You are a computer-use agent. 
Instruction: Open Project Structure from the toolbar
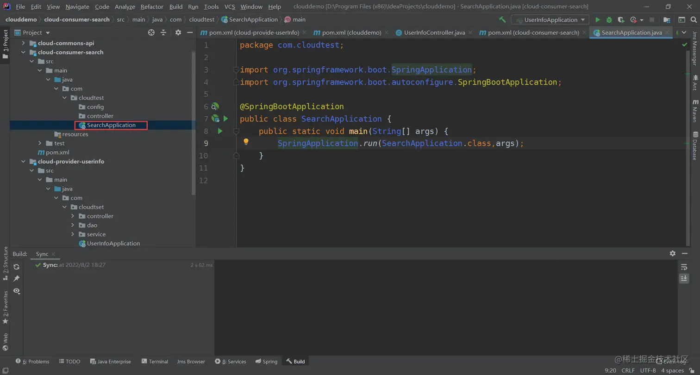tap(667, 20)
